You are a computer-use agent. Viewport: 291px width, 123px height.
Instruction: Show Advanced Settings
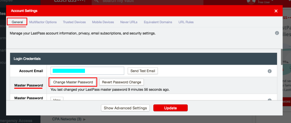125,108
